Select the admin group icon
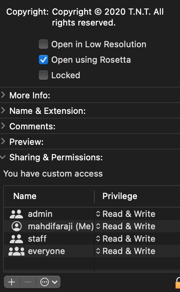 click(16, 214)
